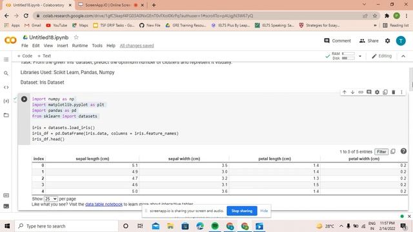
Task: Open data table help question mark
Action: tap(403, 151)
